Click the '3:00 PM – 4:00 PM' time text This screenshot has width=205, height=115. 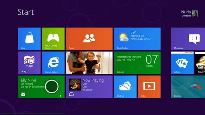tap(126, 60)
